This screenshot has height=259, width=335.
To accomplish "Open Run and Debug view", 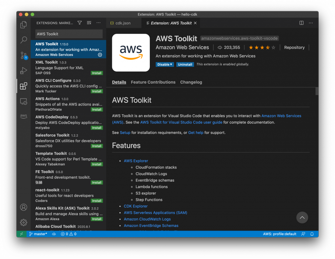I will (24, 71).
